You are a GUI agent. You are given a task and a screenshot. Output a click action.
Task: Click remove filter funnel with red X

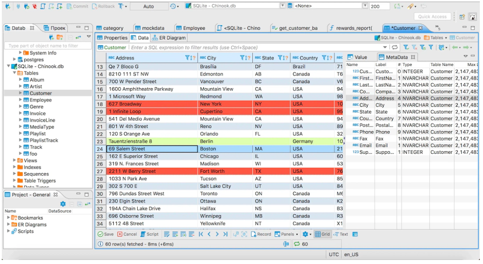pyautogui.click(x=415, y=47)
